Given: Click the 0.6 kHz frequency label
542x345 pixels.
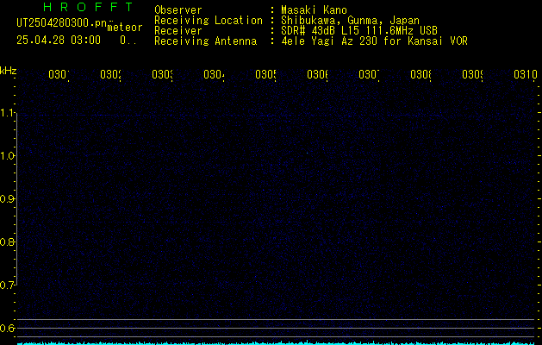Looking at the screenshot, I should tap(8, 328).
